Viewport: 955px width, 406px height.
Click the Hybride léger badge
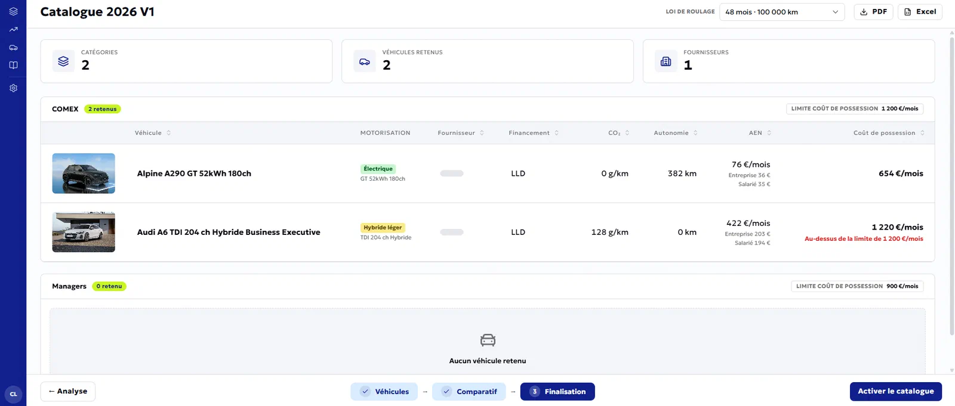(383, 228)
